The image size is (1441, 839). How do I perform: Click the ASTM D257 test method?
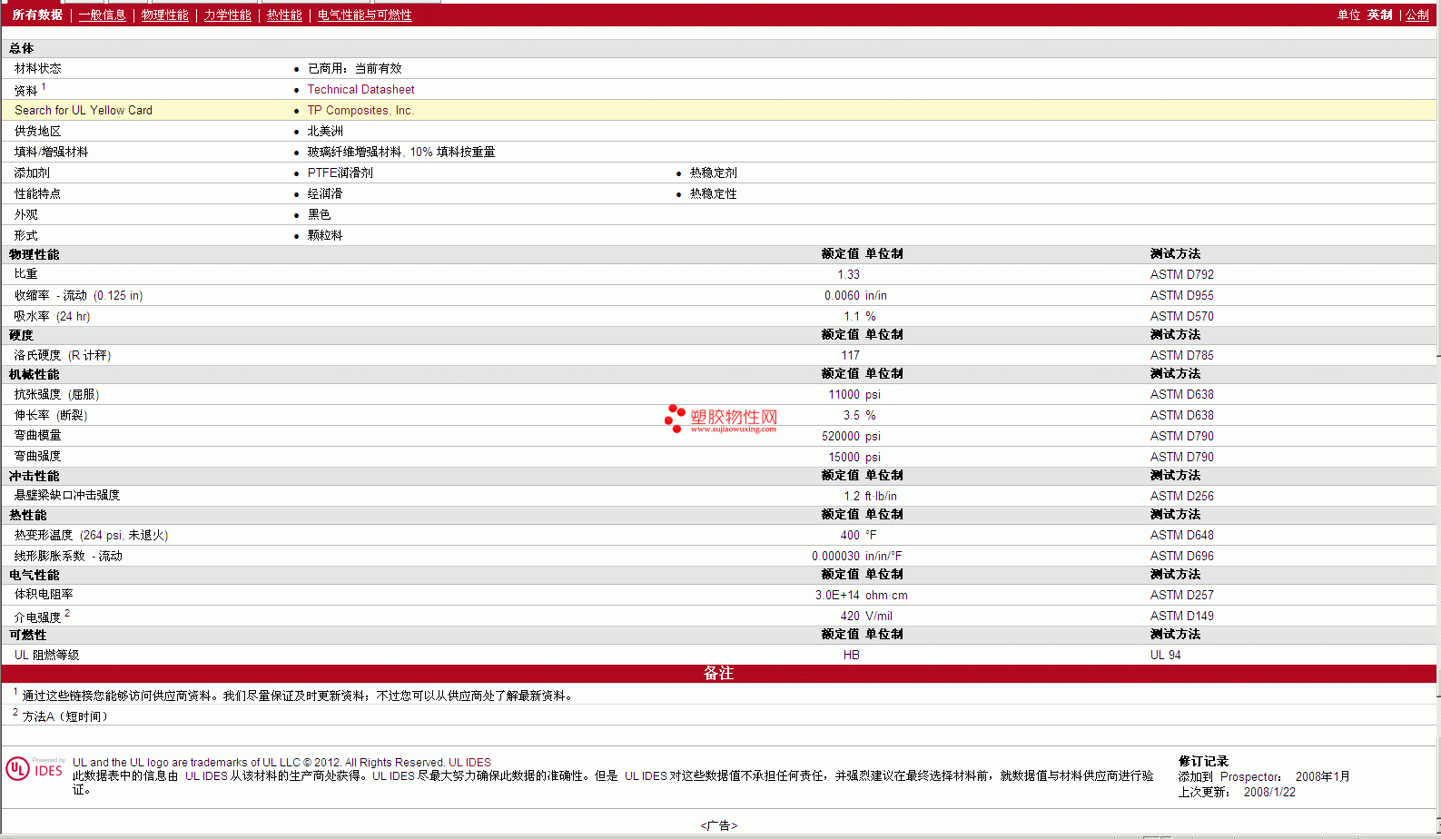tap(1182, 595)
